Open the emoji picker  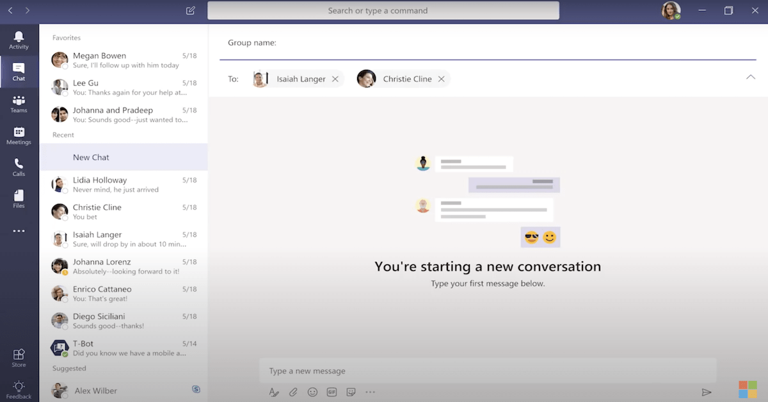312,392
